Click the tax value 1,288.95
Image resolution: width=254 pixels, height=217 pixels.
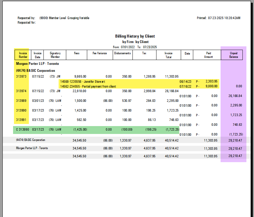point(149,76)
